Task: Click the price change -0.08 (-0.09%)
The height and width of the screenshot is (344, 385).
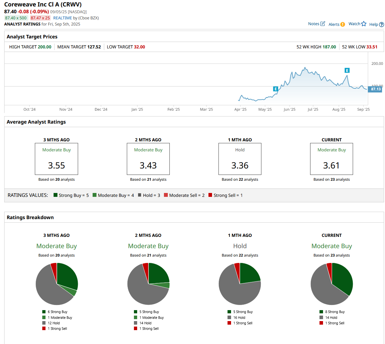Action: coord(33,12)
